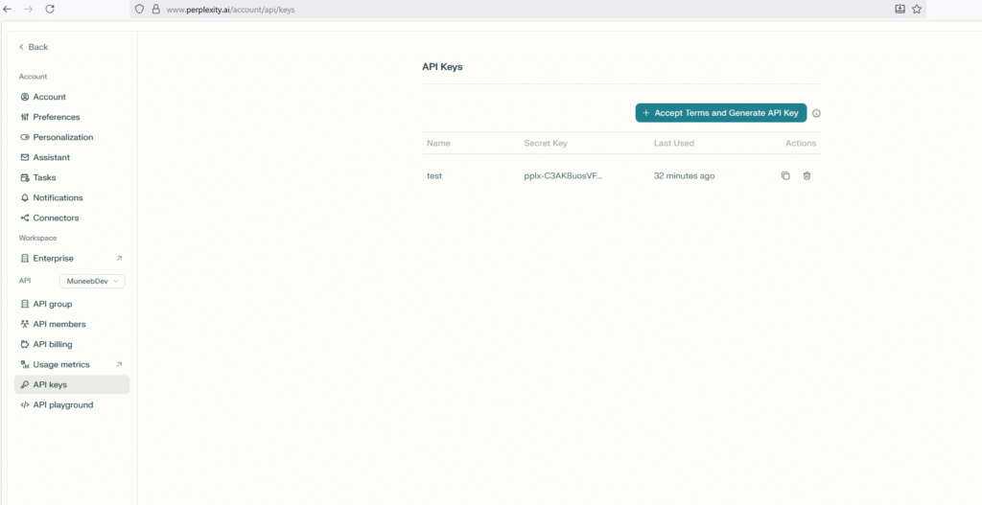Open Preferences in the sidebar
This screenshot has width=982, height=505.
(x=56, y=117)
